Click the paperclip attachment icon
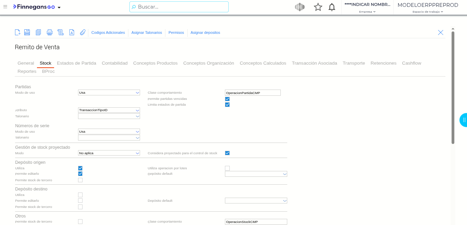Viewport: 467px width, 225px height. [83, 32]
